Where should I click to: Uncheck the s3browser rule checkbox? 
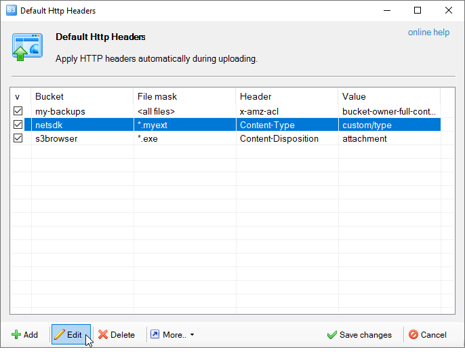tap(18, 138)
